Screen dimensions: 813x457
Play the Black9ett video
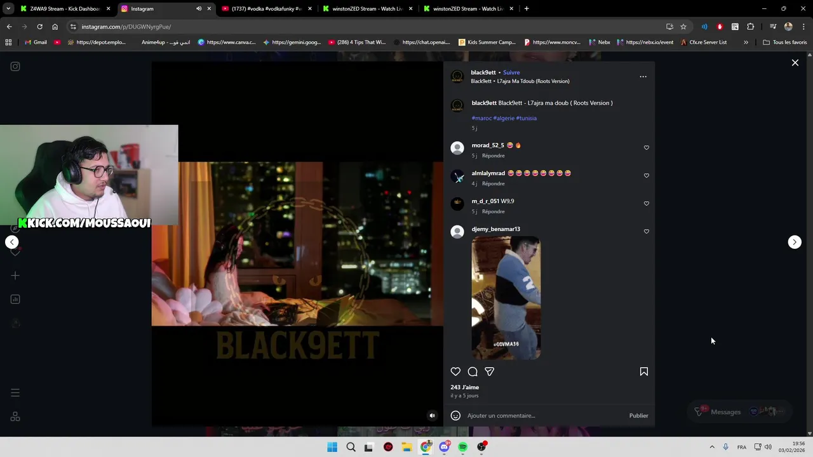[x=297, y=244]
